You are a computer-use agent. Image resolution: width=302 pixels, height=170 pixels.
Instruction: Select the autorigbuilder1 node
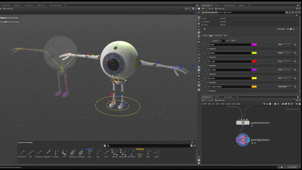tap(243, 140)
